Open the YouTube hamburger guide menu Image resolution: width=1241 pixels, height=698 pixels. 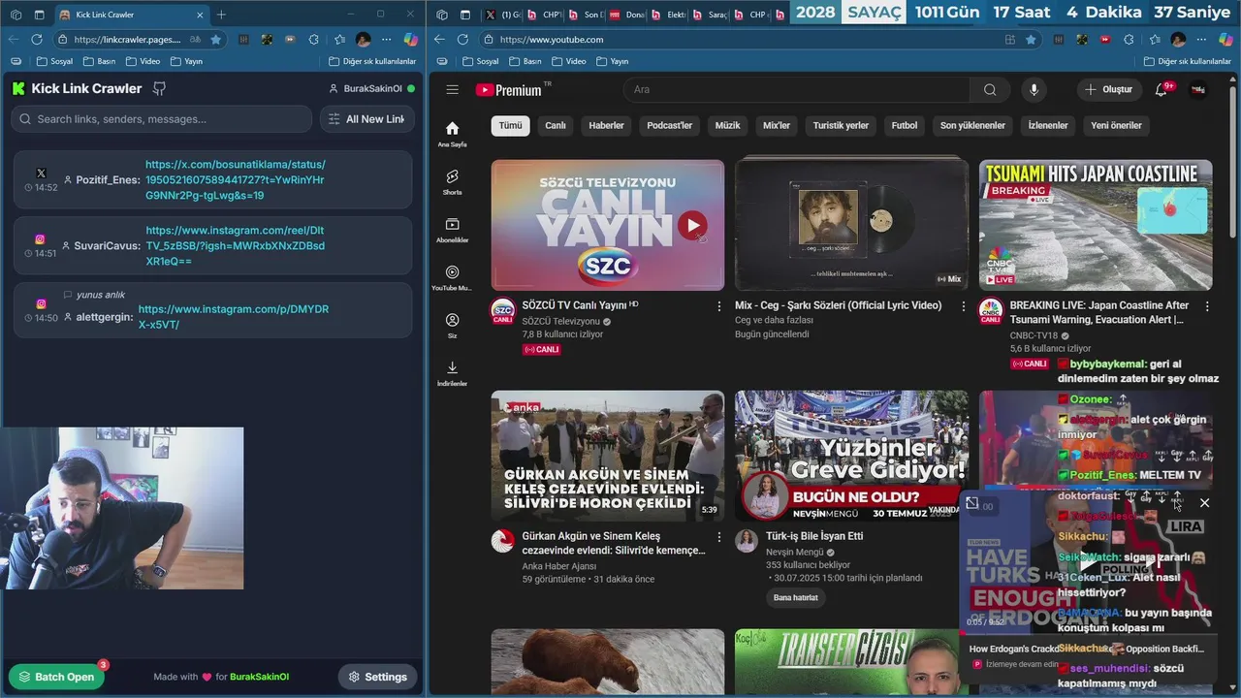[x=452, y=89]
